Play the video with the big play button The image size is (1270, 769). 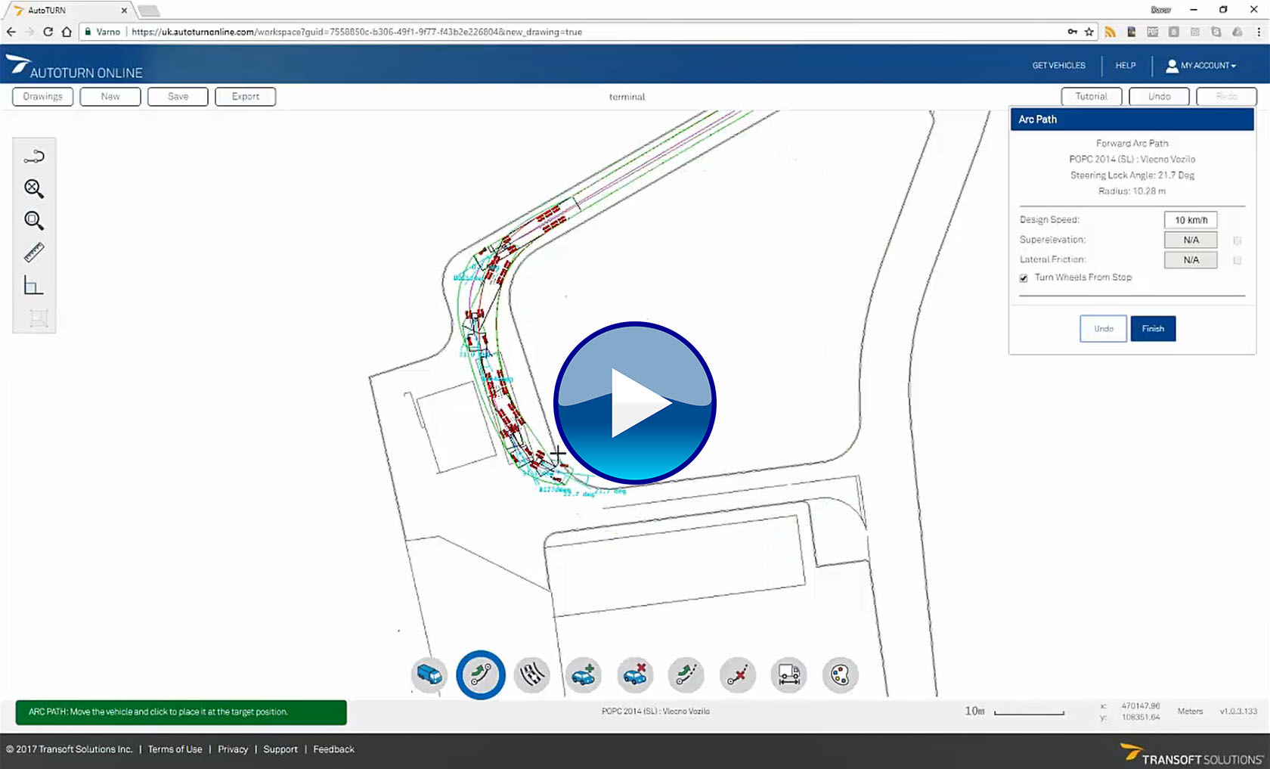click(x=635, y=403)
